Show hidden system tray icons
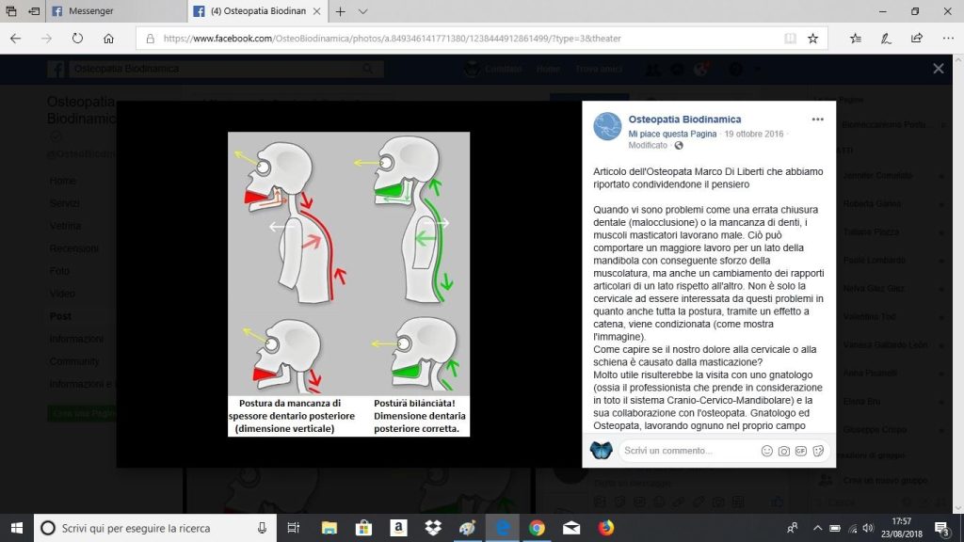 pyautogui.click(x=817, y=528)
